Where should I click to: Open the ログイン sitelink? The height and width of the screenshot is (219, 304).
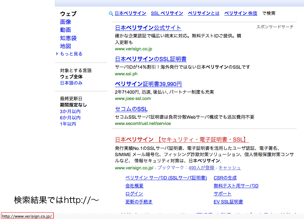[x=134, y=194]
